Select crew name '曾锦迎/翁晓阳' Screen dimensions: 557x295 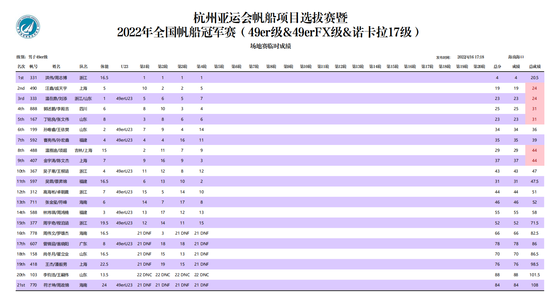(x=56, y=244)
